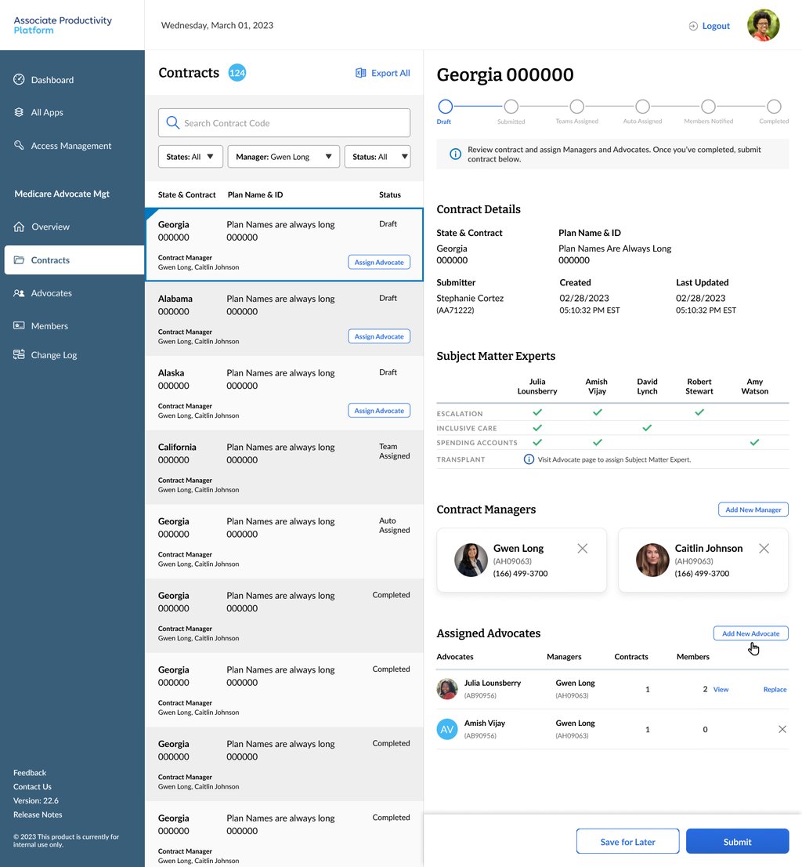
Task: Click the Export All spreadsheet icon
Action: click(361, 73)
